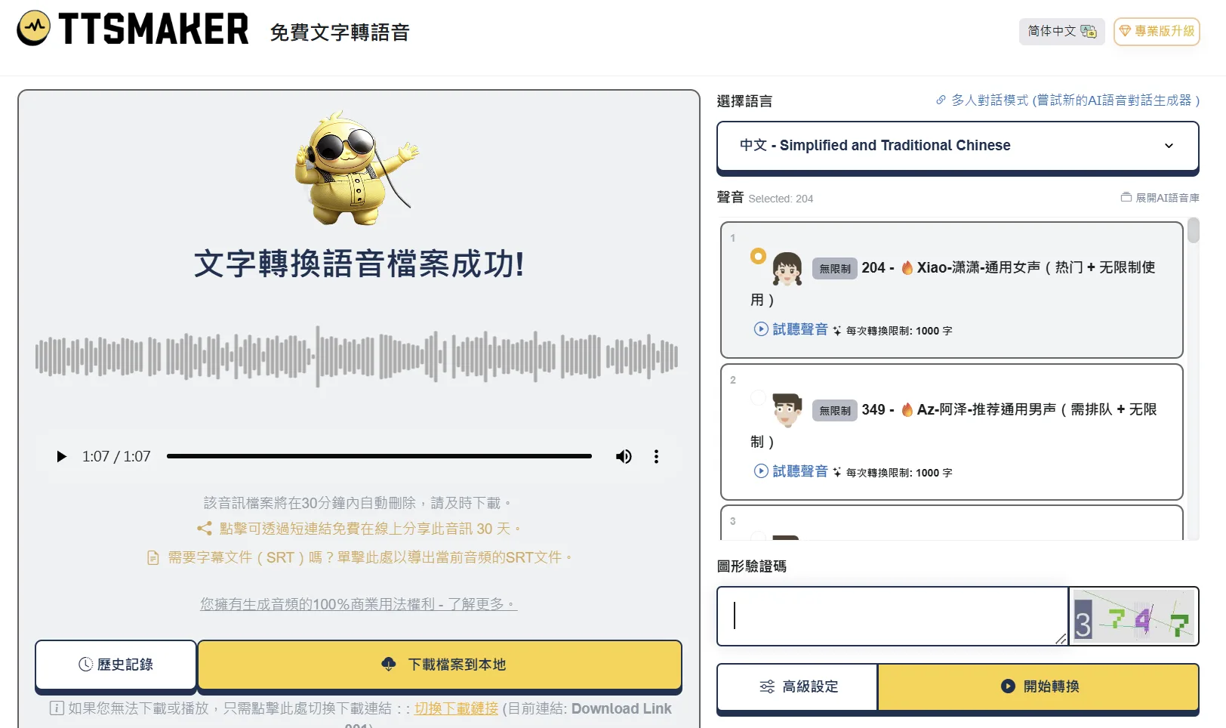This screenshot has width=1226, height=728.
Task: Select the Xiao 204 voice radio button
Action: (x=758, y=256)
